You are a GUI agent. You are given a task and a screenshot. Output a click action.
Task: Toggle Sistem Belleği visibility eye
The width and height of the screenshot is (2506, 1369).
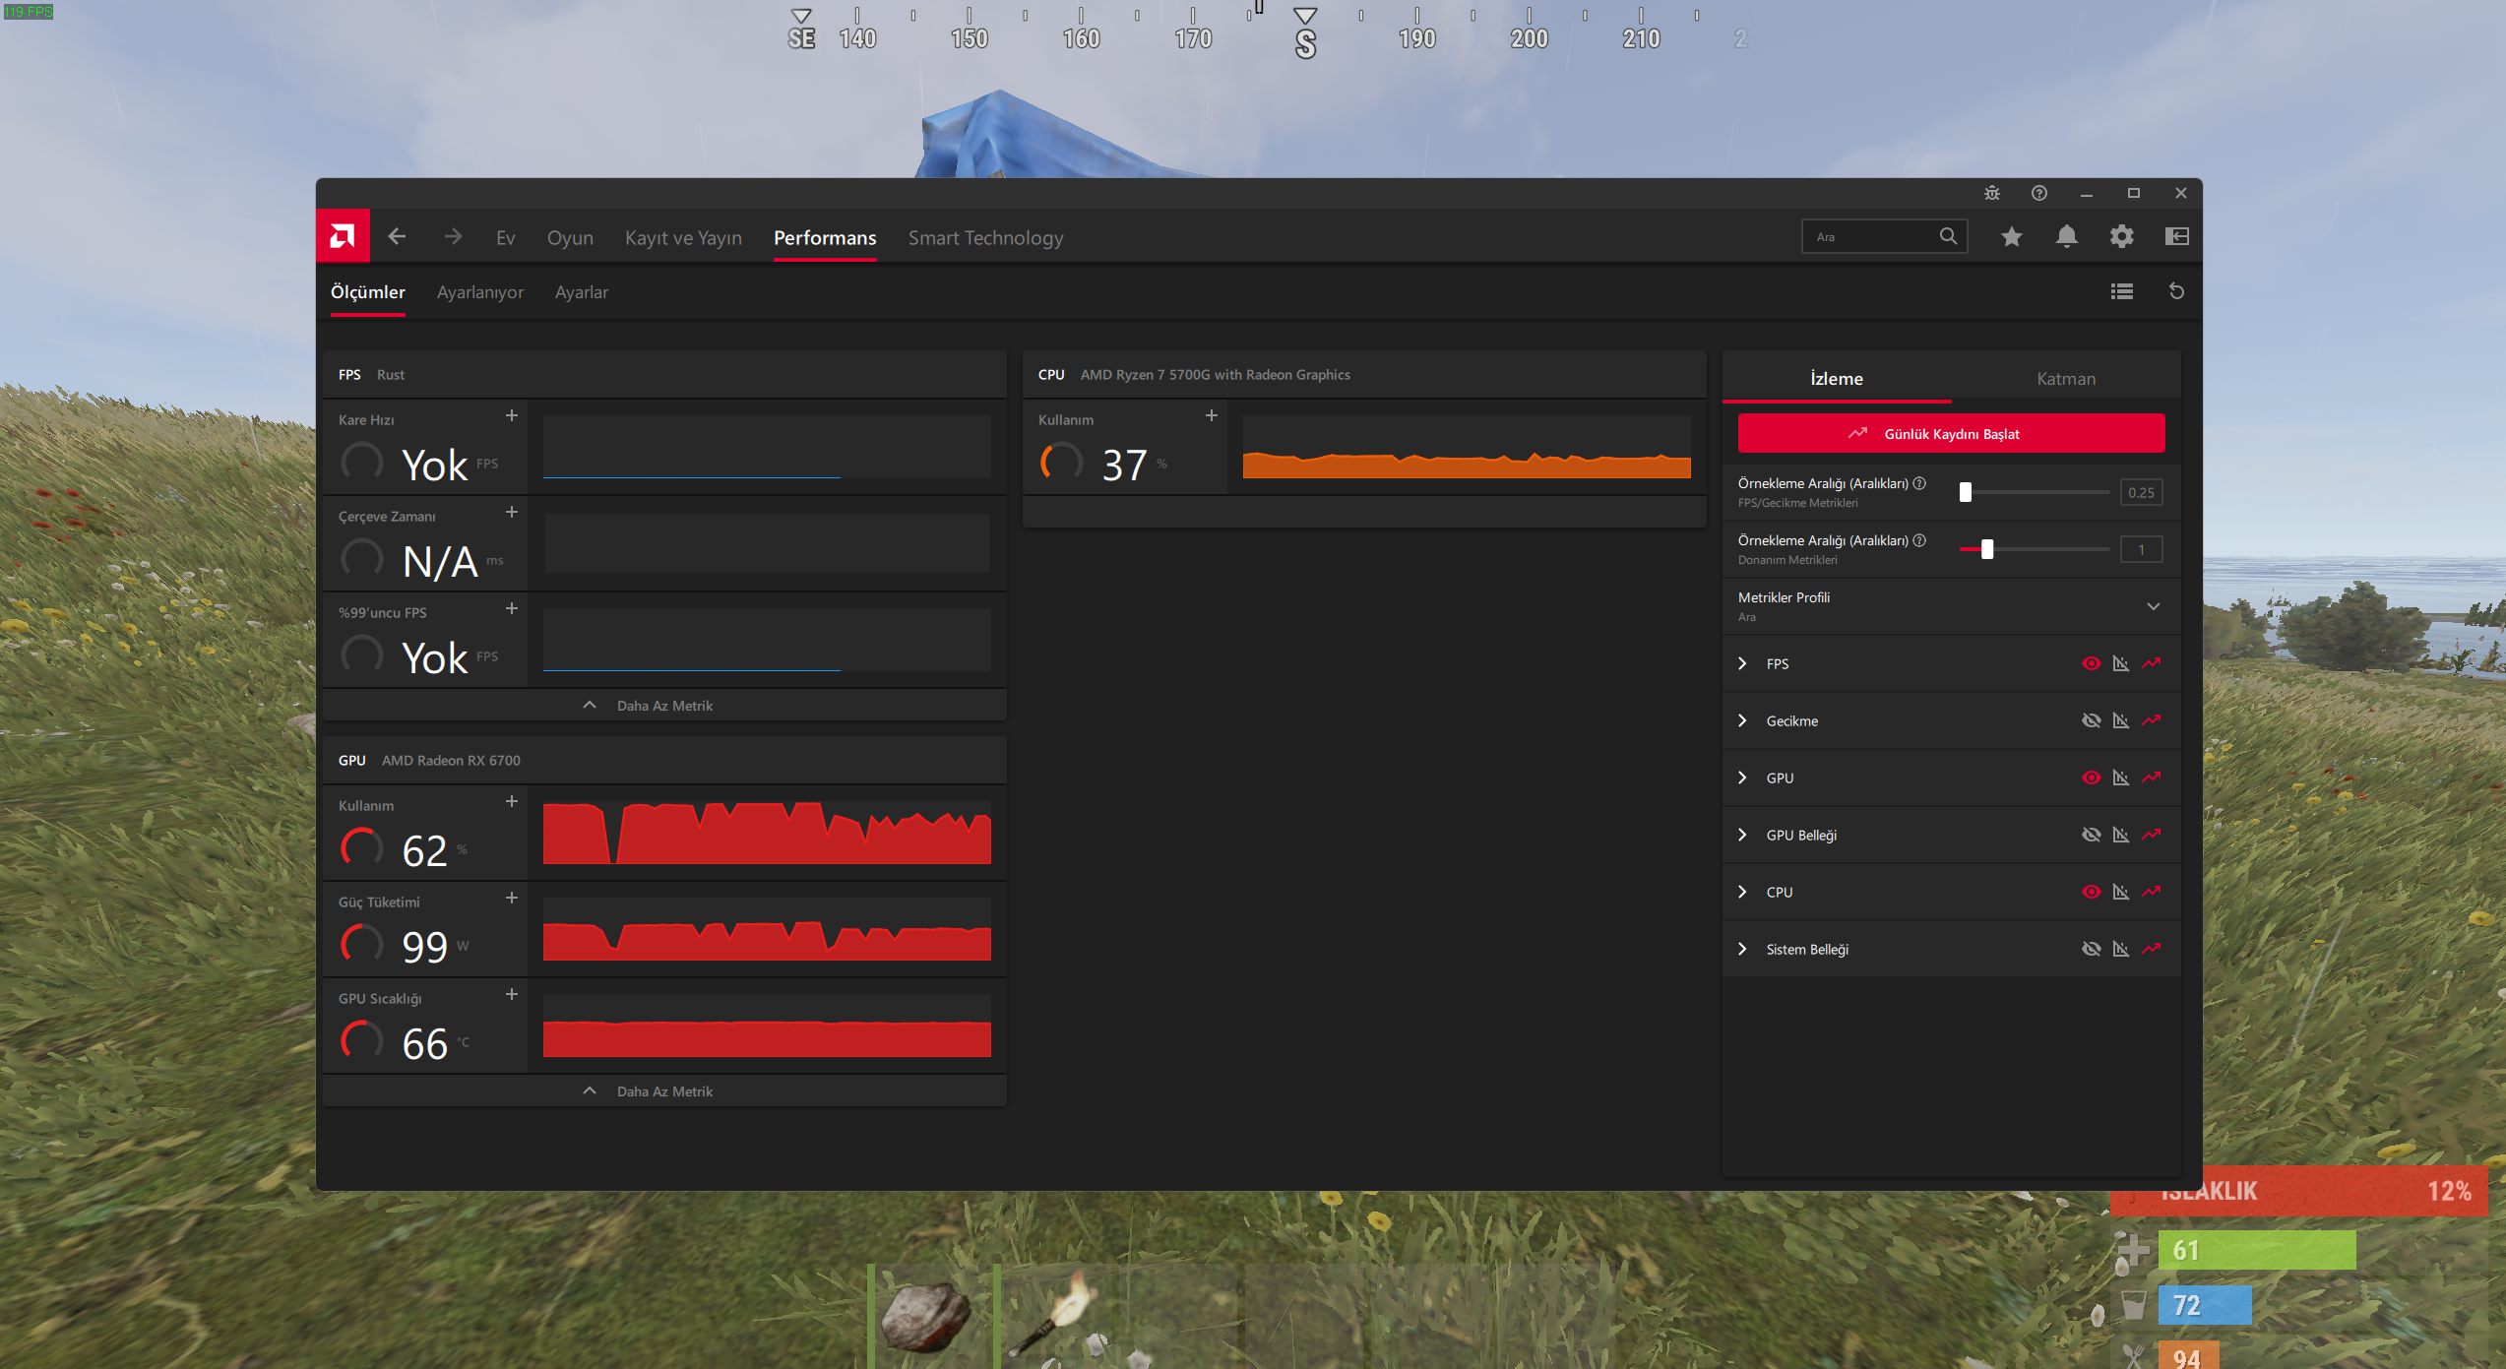click(x=2092, y=949)
